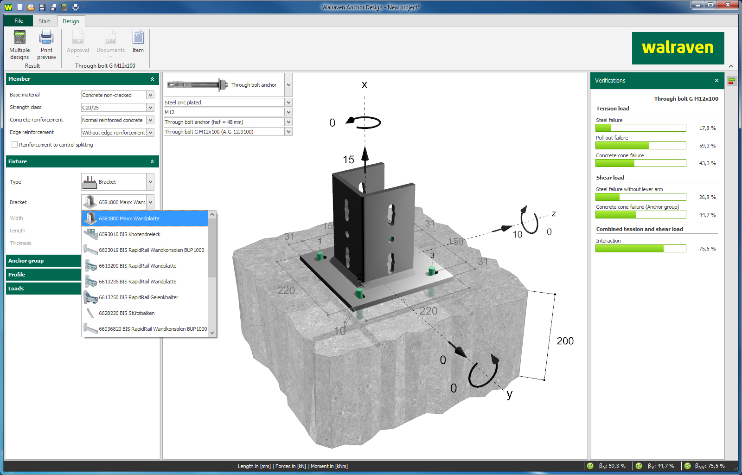The image size is (742, 475).
Task: Click the bracket list scrollbar thumb
Action: click(x=212, y=248)
